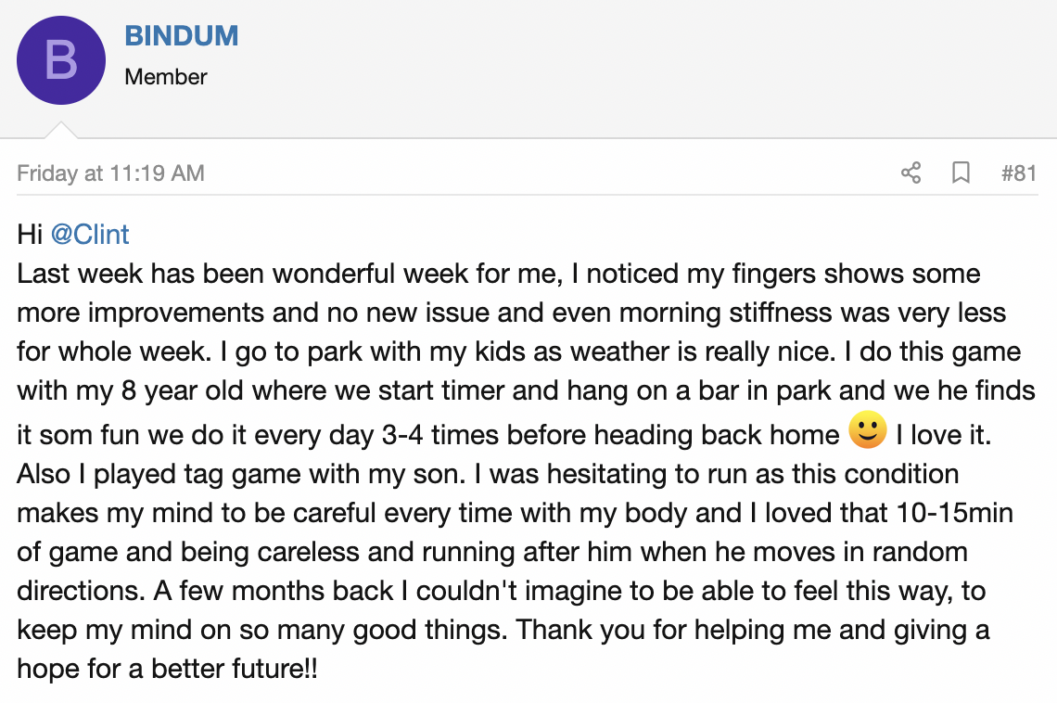Open the purple B avatar profile
Screen dimensions: 1057x703
[x=61, y=60]
